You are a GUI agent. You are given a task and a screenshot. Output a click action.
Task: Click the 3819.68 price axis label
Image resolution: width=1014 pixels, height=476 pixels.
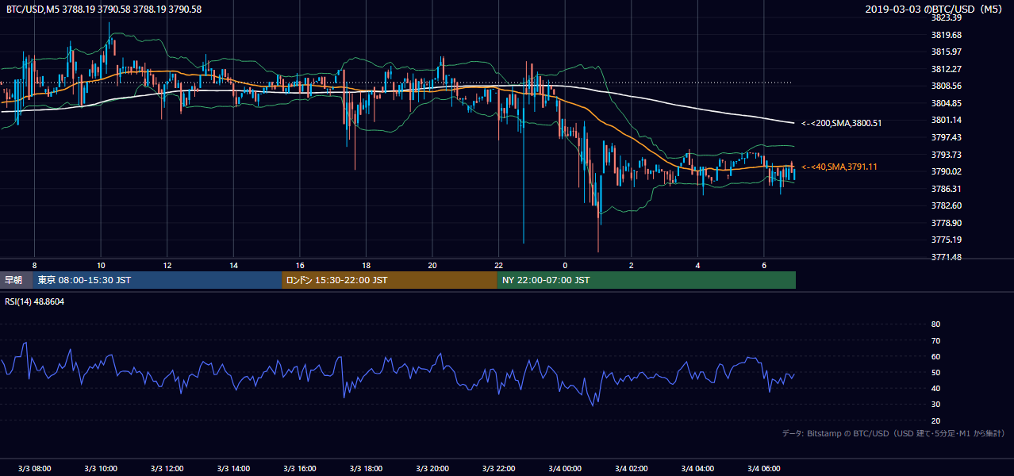[947, 35]
